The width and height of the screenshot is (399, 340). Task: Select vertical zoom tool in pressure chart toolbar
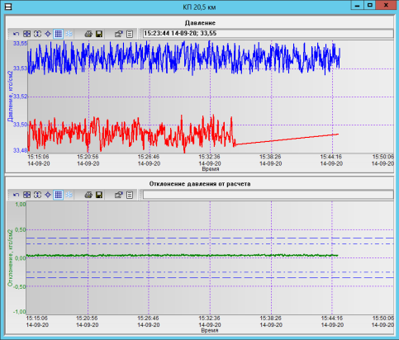[x=37, y=34]
